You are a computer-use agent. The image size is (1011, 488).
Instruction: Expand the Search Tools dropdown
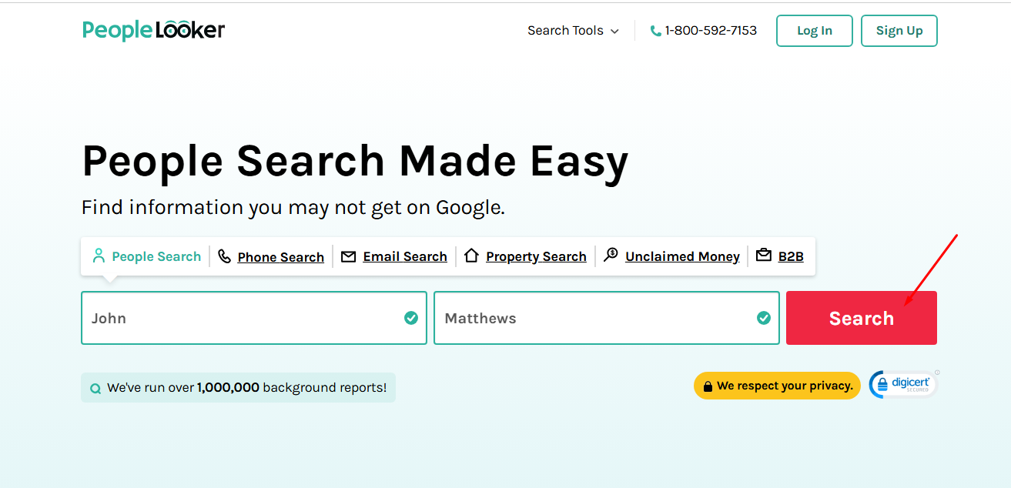[574, 31]
